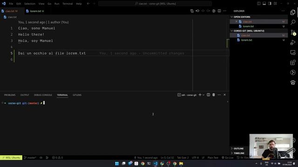Change Plain Text language mode
Screen dimensions: 298x167
(x=213, y=158)
